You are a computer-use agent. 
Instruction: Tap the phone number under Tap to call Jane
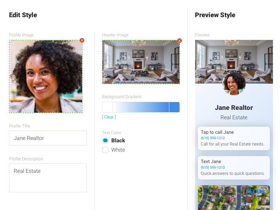click(213, 138)
